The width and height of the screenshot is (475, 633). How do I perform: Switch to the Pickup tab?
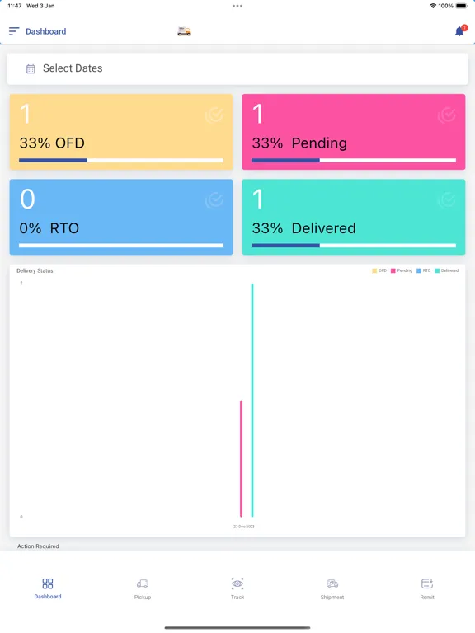tap(143, 589)
